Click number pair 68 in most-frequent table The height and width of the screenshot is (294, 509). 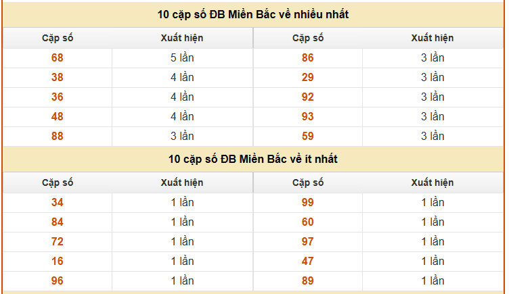(58, 58)
